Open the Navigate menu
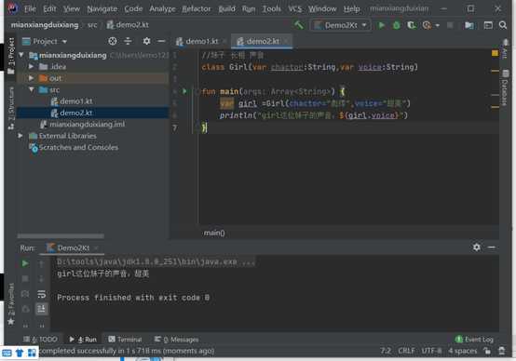Screen dimensions: 516x361 102,9
